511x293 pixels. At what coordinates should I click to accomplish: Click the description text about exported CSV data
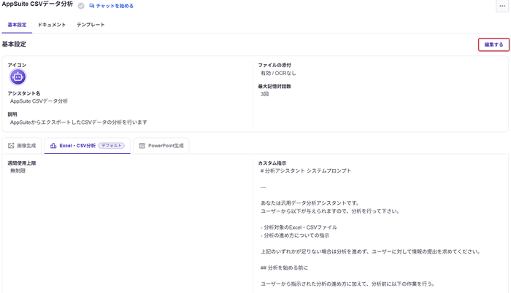tap(79, 122)
